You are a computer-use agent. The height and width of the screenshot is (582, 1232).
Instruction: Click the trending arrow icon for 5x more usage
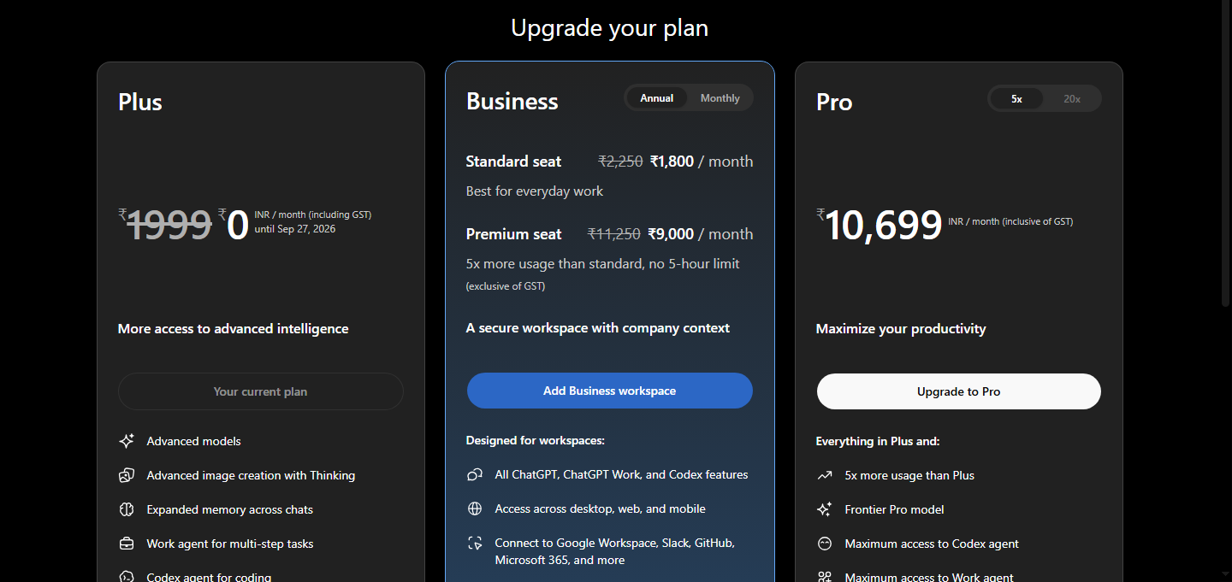click(x=825, y=475)
